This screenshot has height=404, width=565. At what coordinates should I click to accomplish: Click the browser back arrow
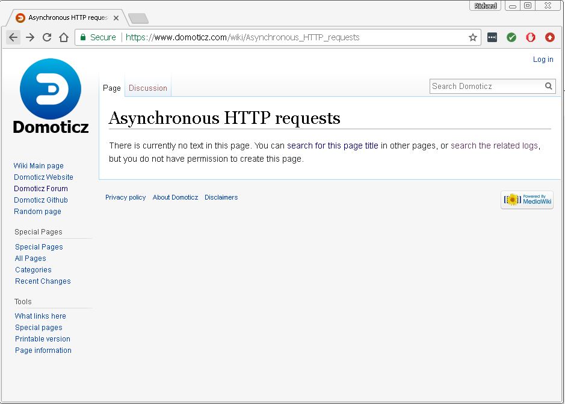13,37
